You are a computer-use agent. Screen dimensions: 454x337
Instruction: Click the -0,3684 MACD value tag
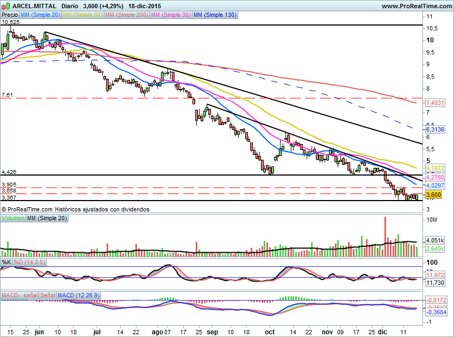(x=436, y=312)
